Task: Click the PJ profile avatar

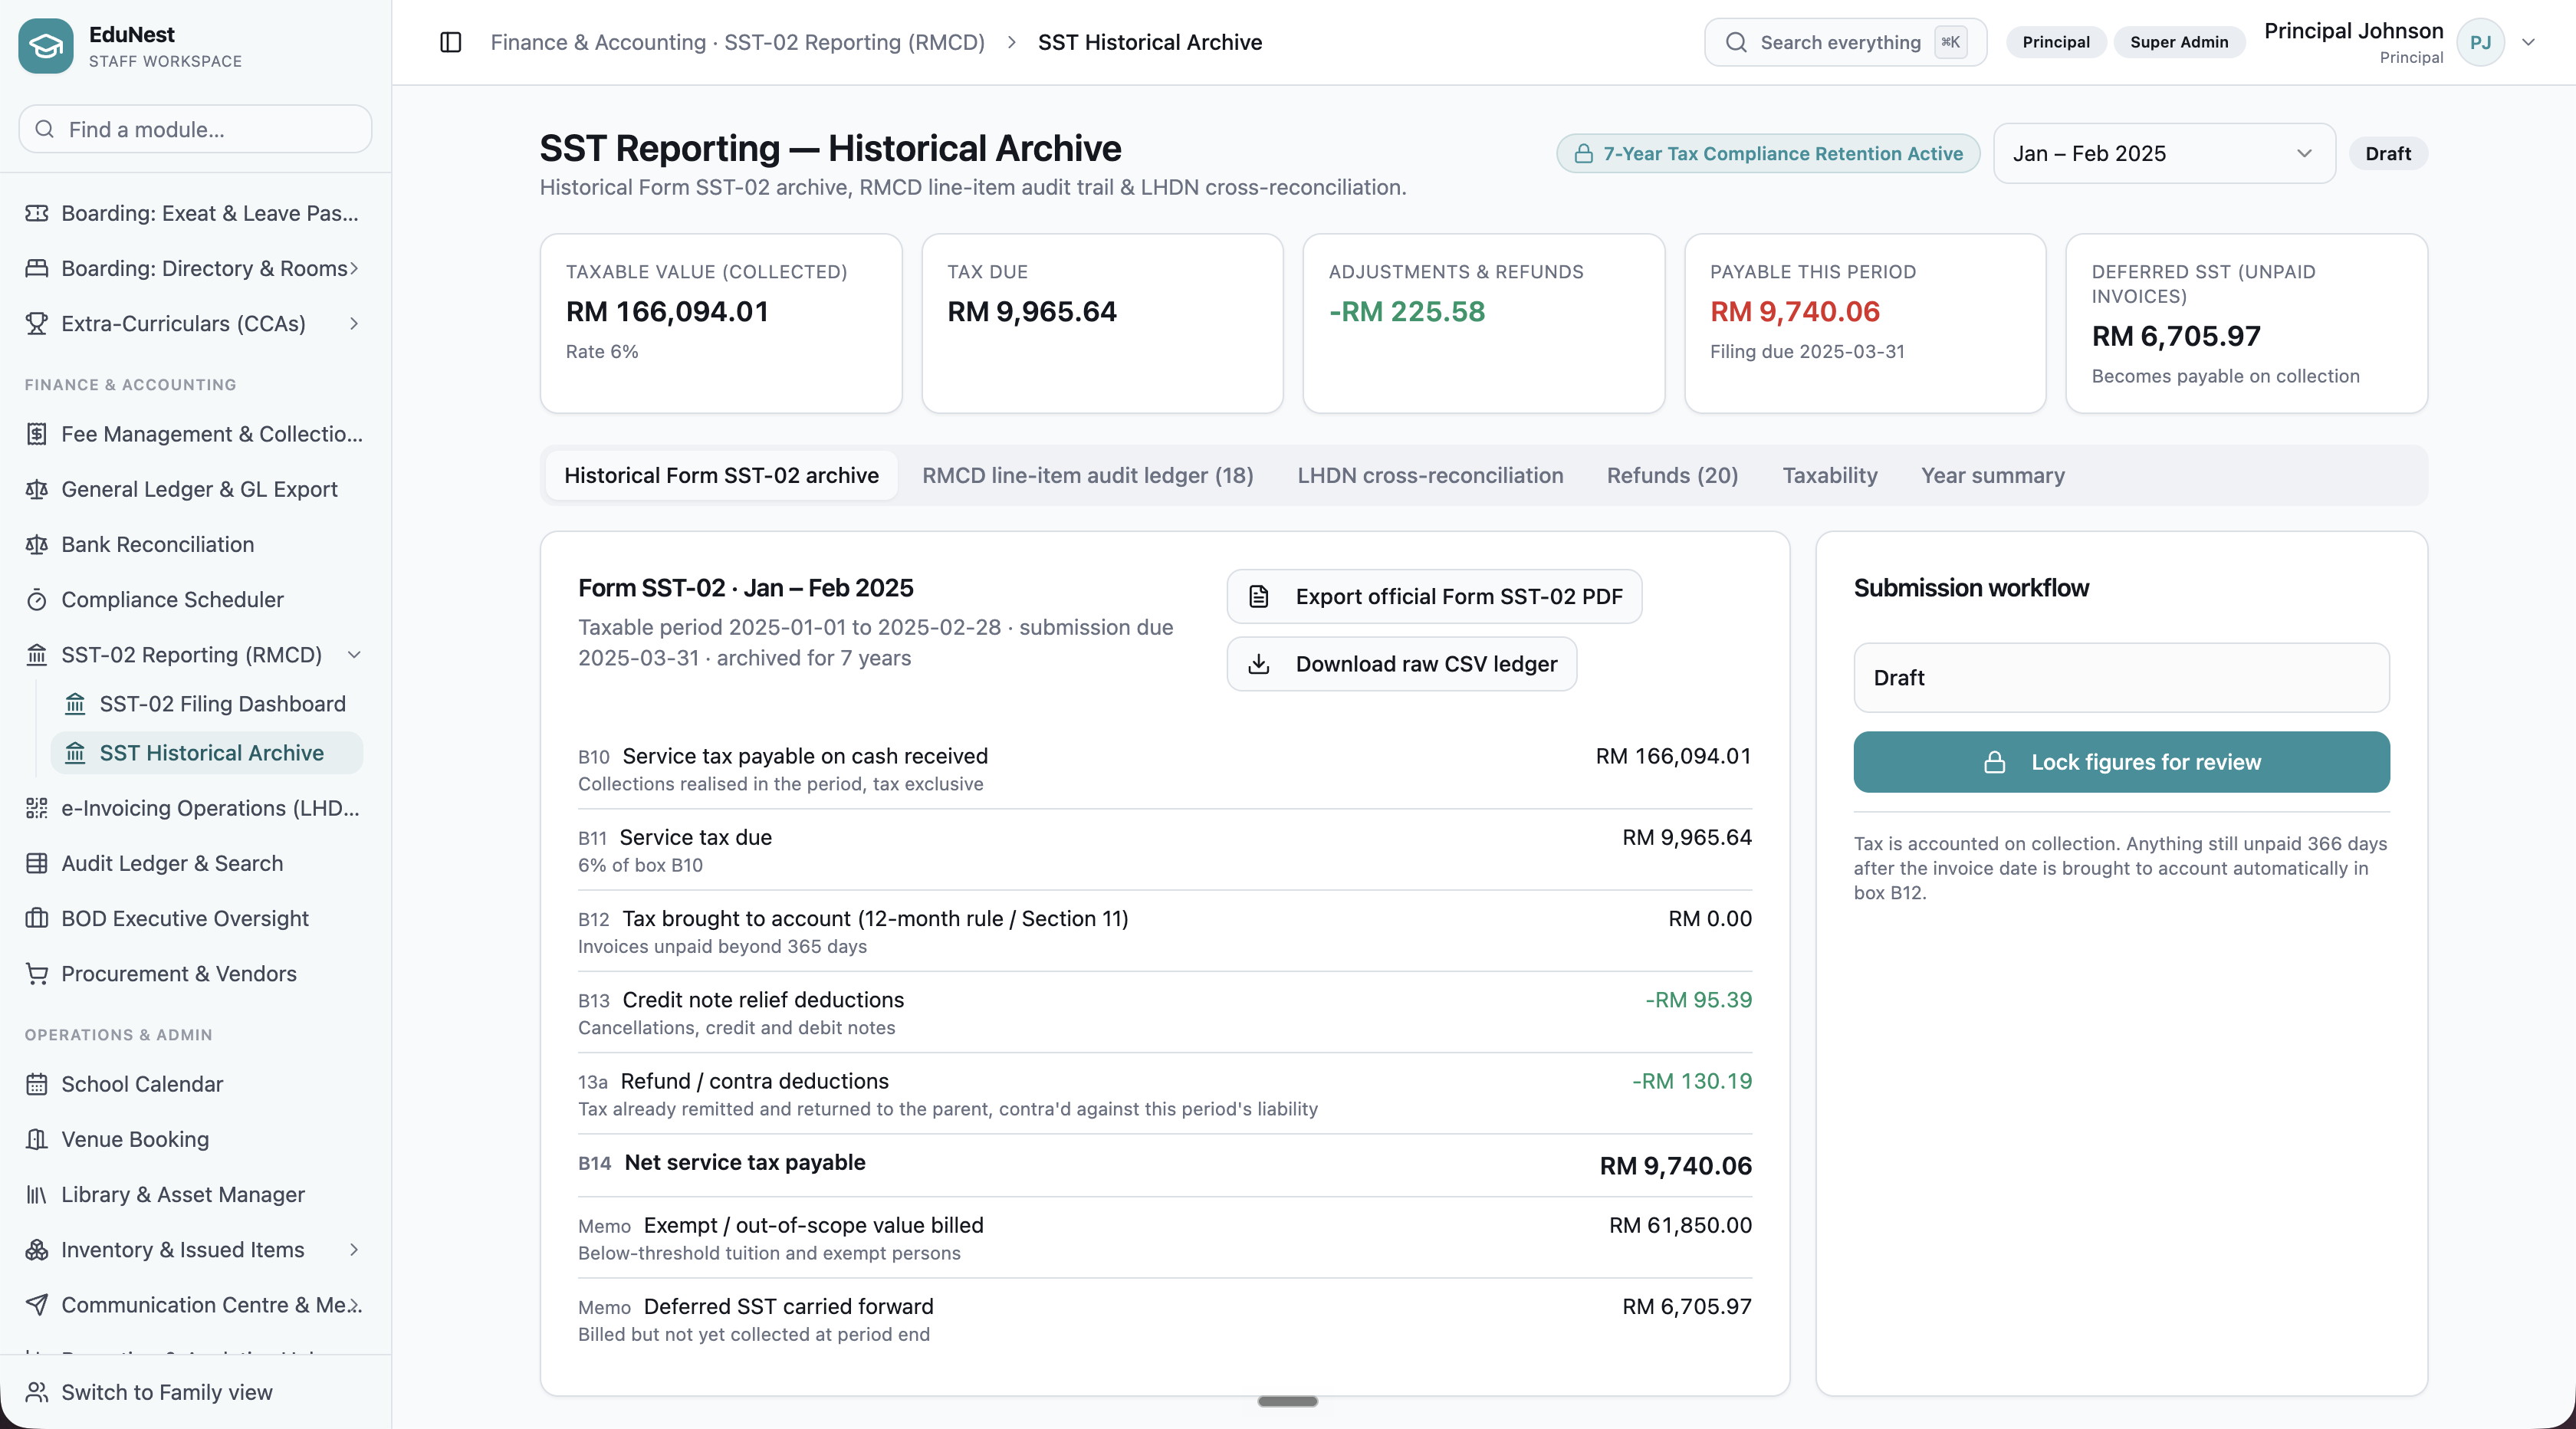Action: point(2480,42)
